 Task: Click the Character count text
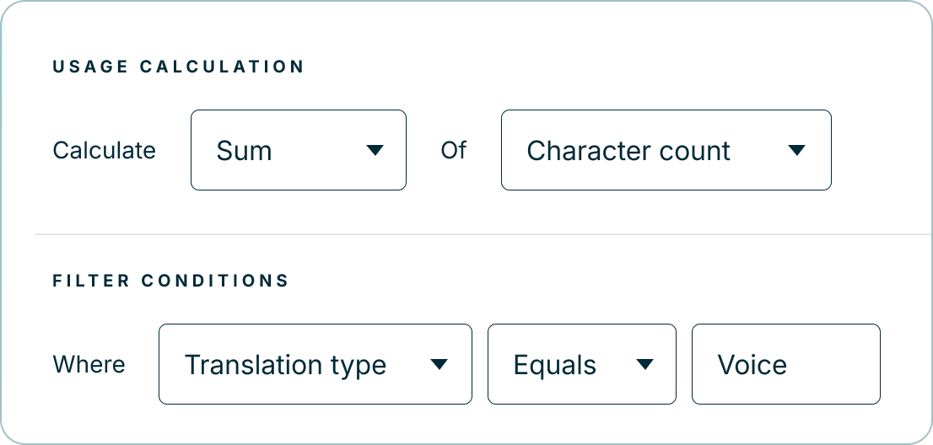click(628, 151)
